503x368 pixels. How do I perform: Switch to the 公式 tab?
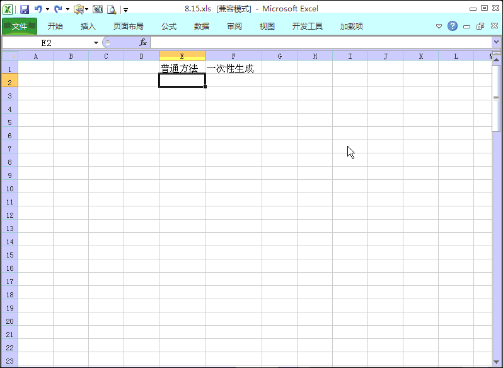(x=169, y=27)
